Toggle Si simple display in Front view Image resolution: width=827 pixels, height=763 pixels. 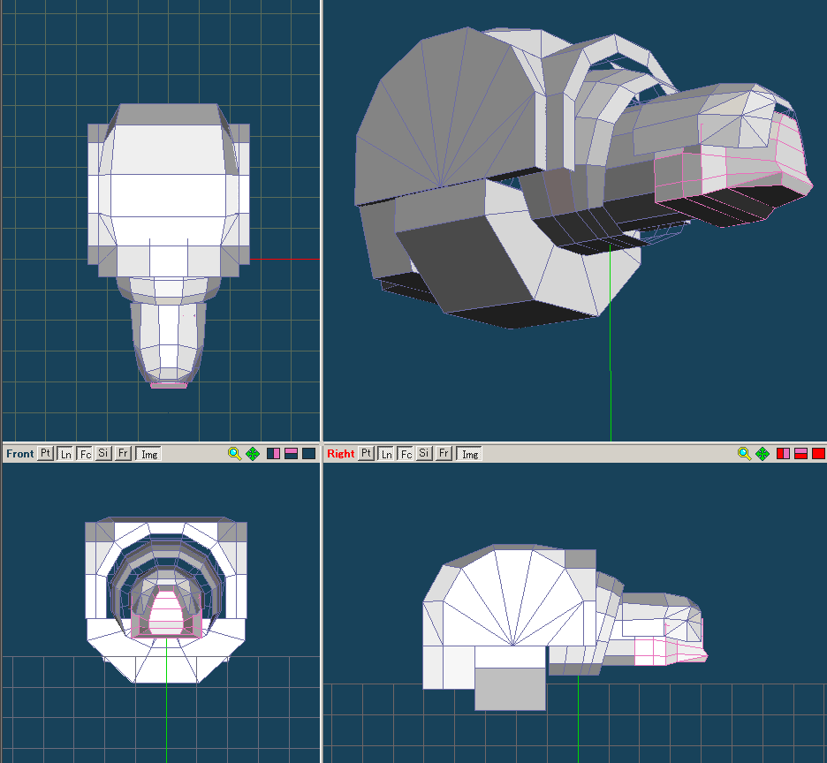click(103, 454)
